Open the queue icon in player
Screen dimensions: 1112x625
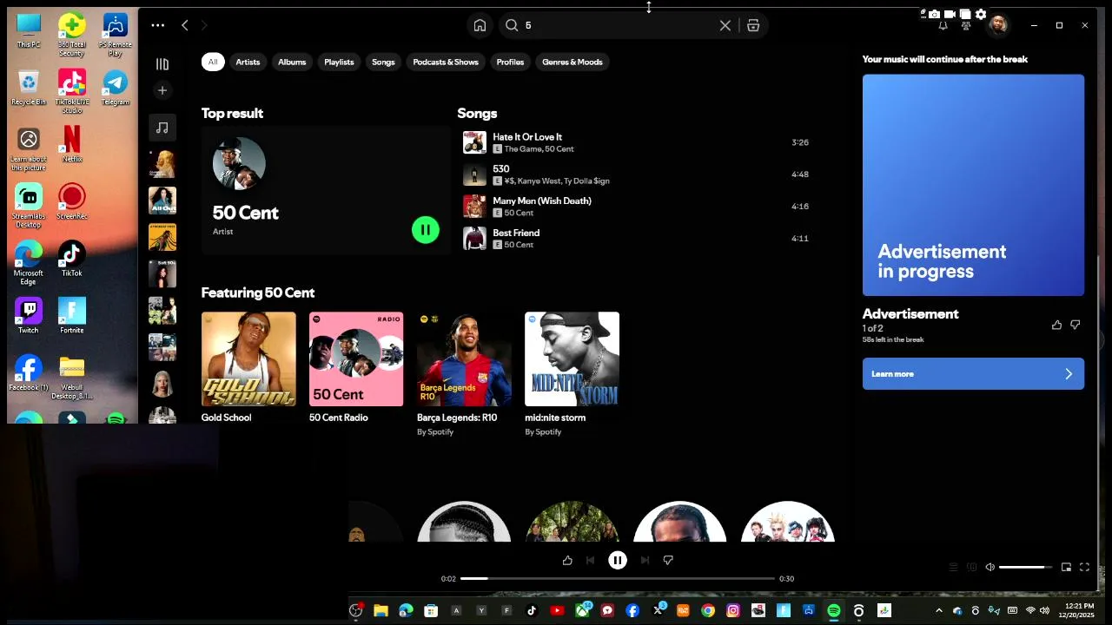coord(953,567)
